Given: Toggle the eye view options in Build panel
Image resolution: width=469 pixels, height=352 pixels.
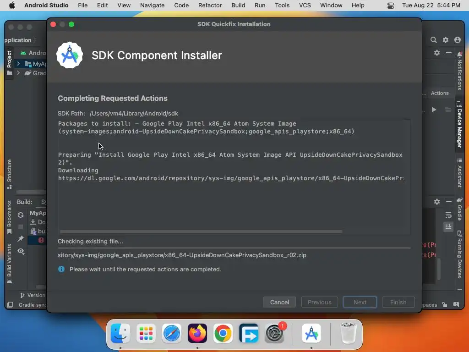Looking at the screenshot, I should pos(21,251).
